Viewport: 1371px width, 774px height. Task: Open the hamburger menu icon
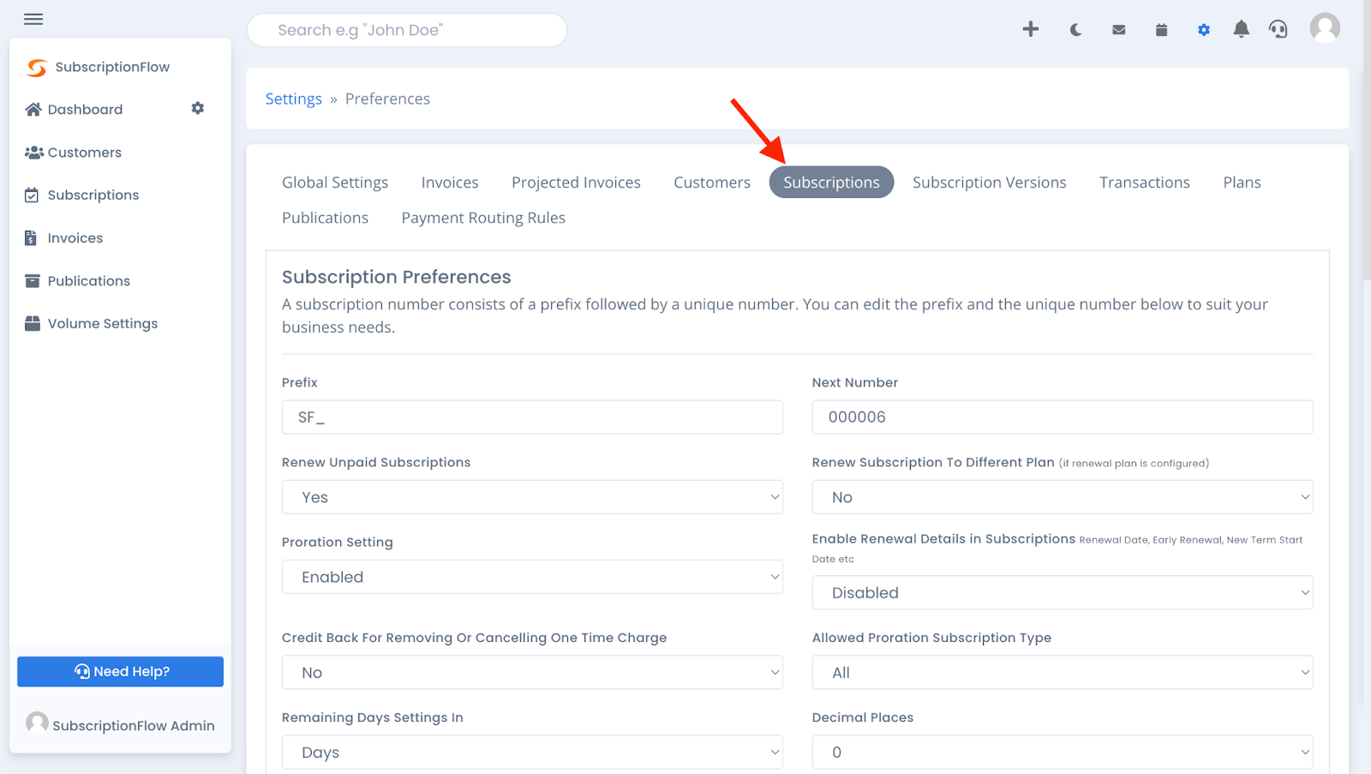tap(33, 19)
